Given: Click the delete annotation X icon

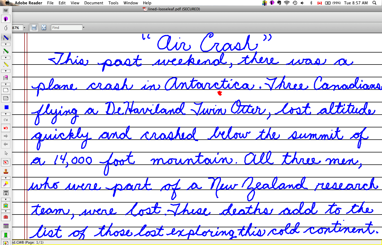Looking at the screenshot, I should point(6,162).
